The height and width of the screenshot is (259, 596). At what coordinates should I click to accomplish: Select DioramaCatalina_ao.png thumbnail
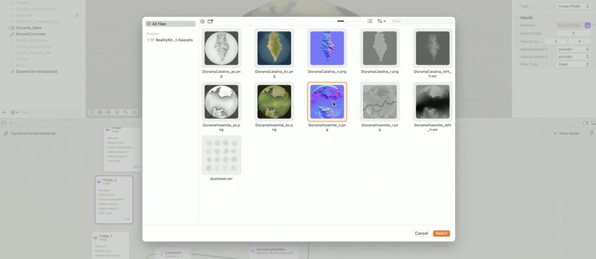point(221,48)
